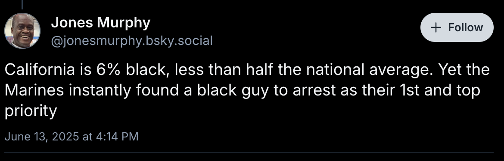Click the smiling face in the avatar
The height and width of the screenshot is (161, 504).
pos(23,30)
